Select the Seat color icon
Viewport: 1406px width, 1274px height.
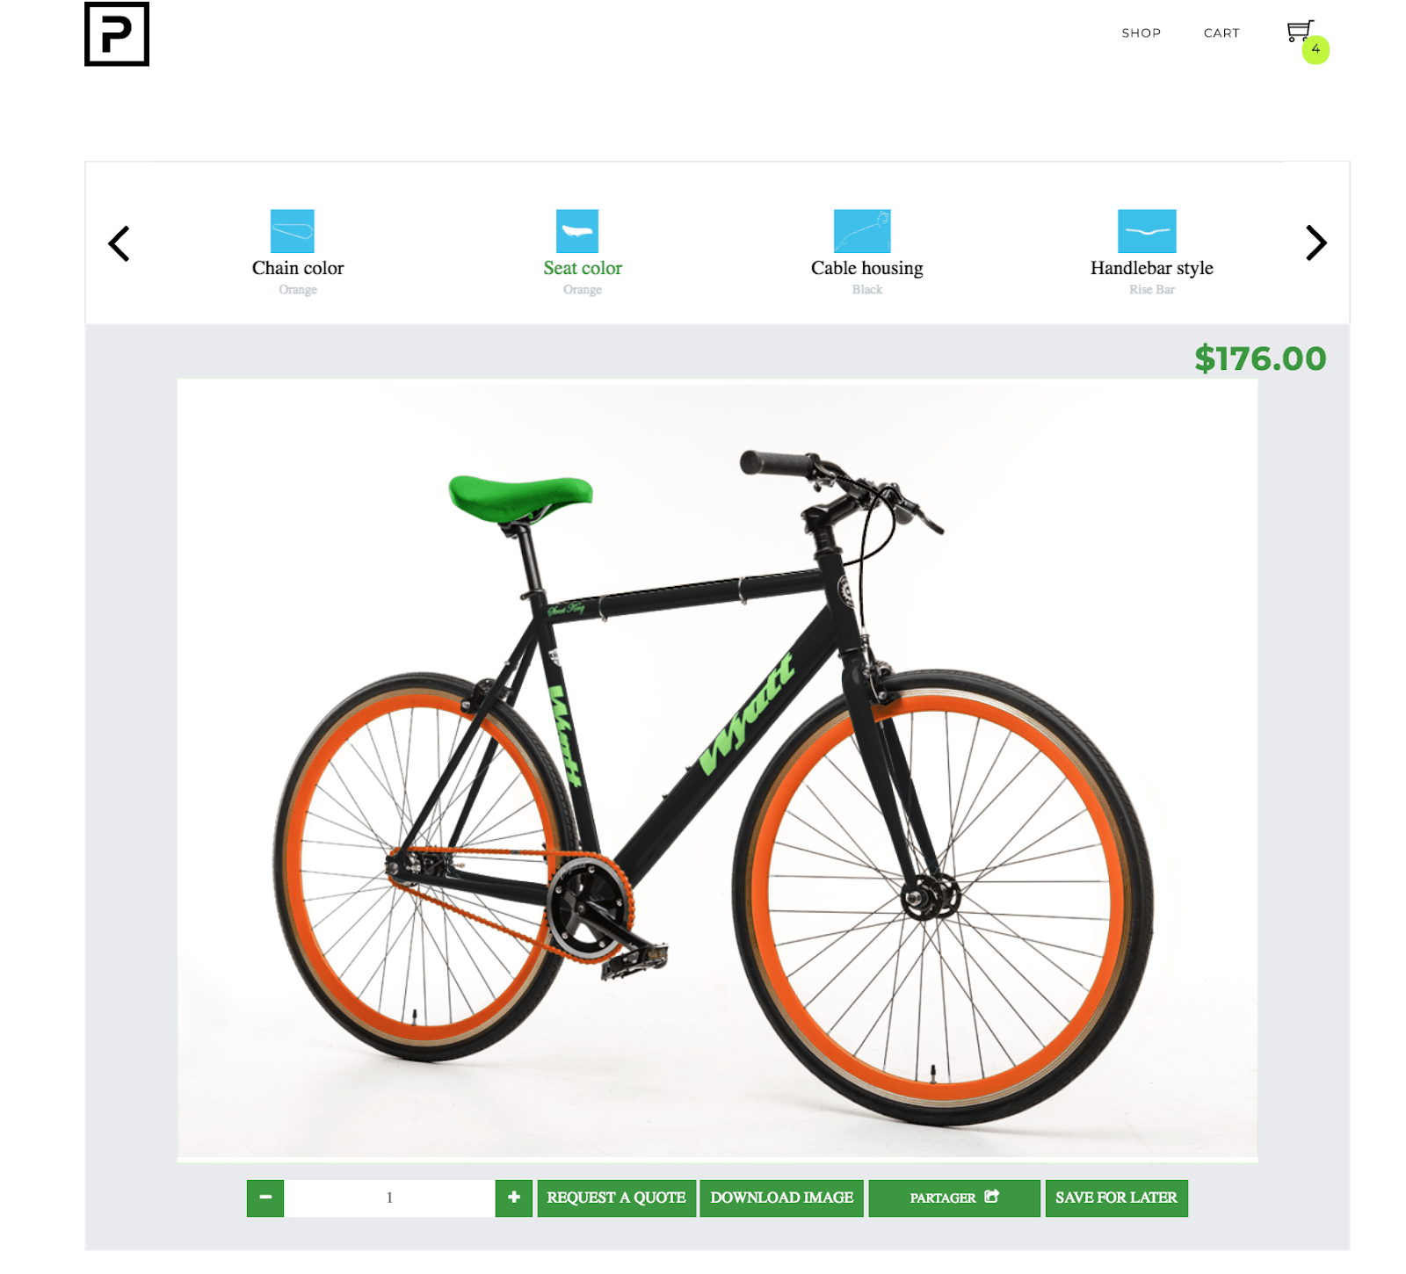pos(577,231)
